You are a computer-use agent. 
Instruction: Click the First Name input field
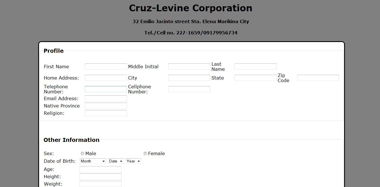pyautogui.click(x=106, y=67)
